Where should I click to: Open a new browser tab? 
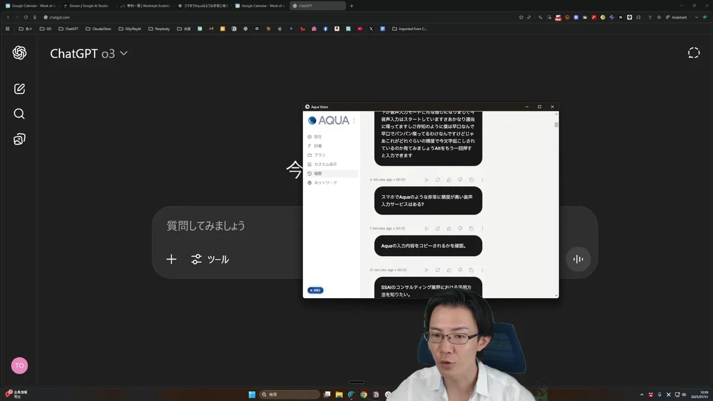tap(351, 6)
